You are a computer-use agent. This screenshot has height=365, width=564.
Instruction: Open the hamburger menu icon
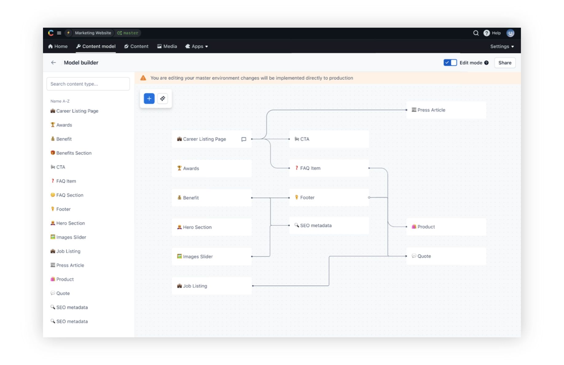(59, 33)
